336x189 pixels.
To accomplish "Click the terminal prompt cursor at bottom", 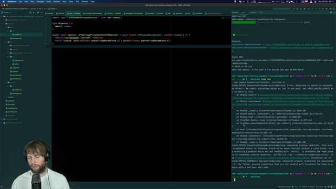I will tap(235, 180).
